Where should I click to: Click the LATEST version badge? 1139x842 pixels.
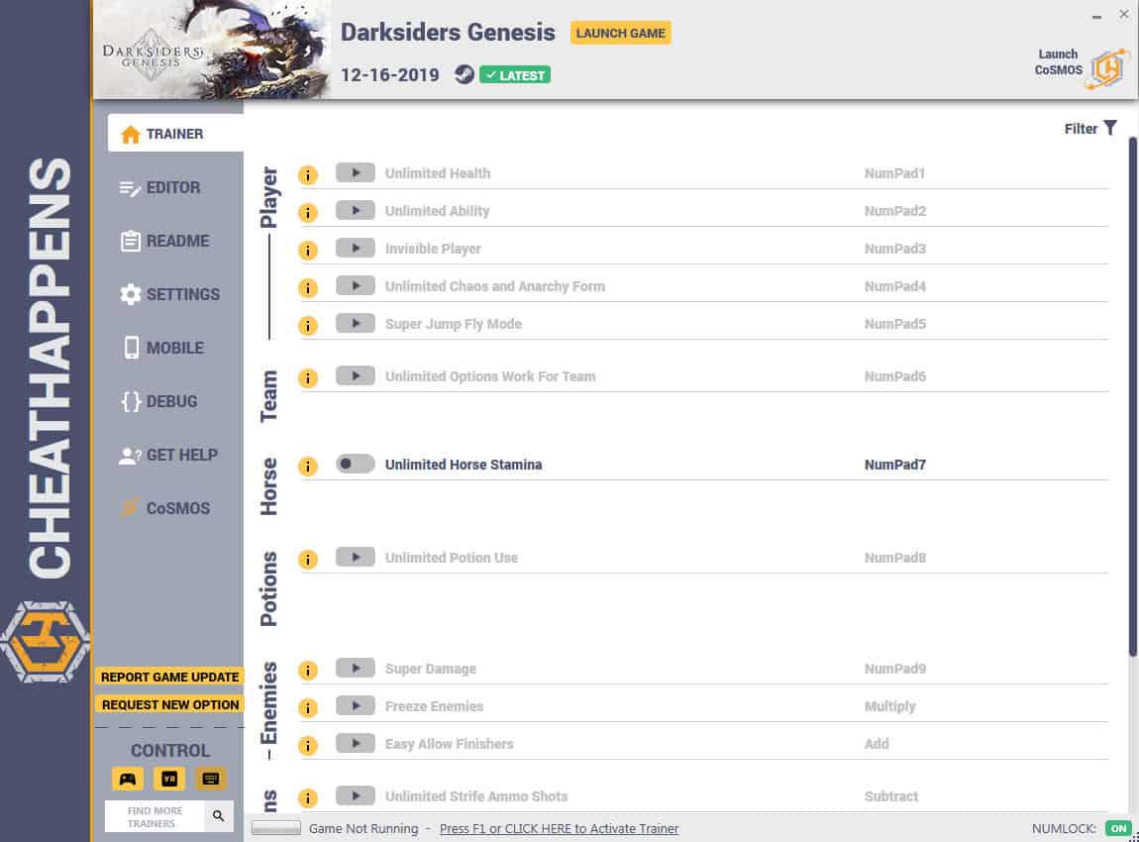coord(515,75)
